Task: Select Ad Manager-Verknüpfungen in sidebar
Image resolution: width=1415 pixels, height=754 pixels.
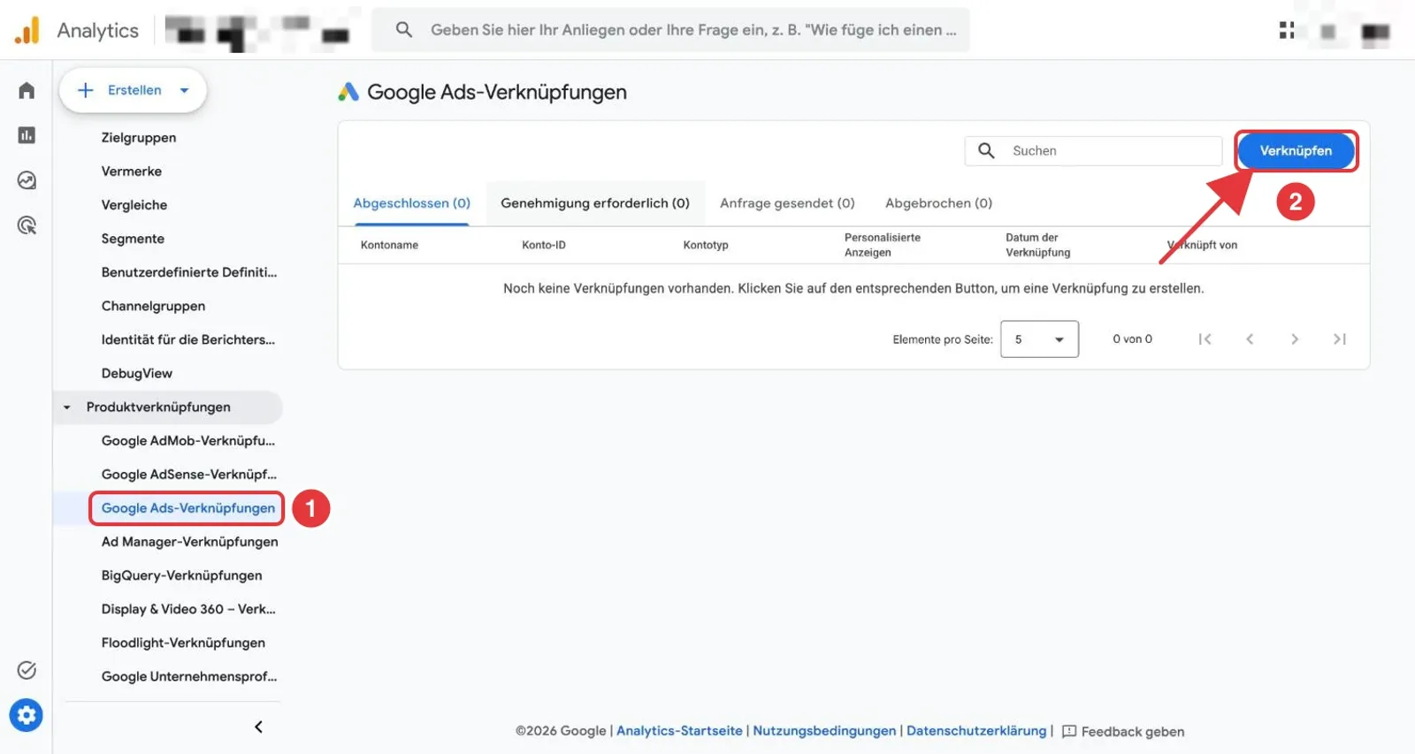Action: (x=189, y=542)
